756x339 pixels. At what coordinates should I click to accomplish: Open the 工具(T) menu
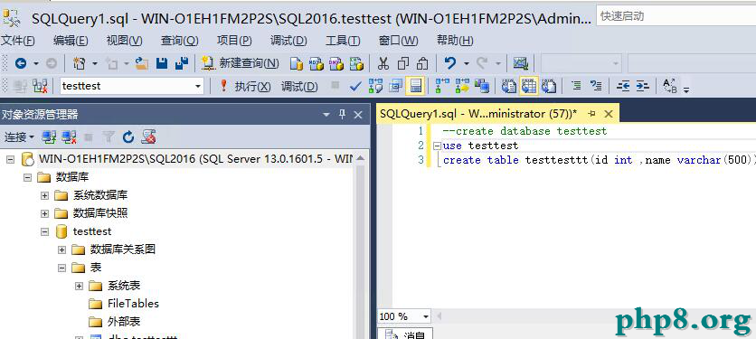coord(343,41)
